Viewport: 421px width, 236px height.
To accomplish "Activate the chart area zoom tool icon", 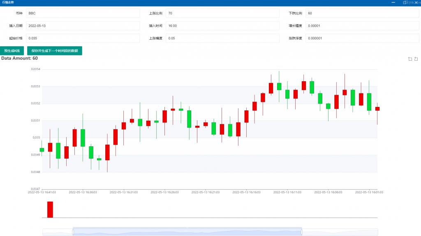I will 410,59.
